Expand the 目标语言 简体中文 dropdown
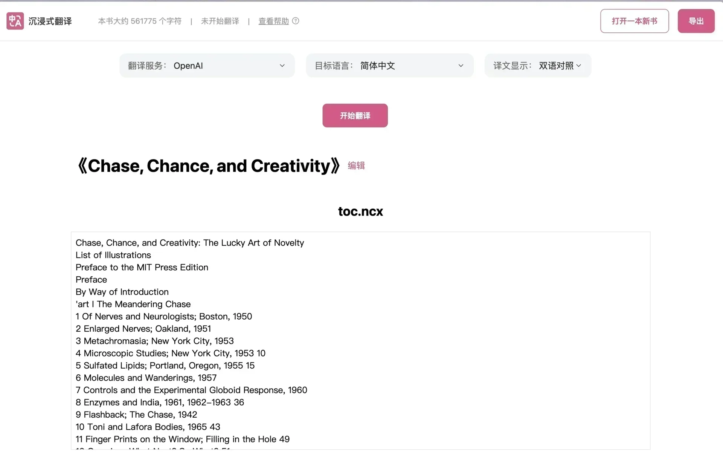 tap(389, 66)
